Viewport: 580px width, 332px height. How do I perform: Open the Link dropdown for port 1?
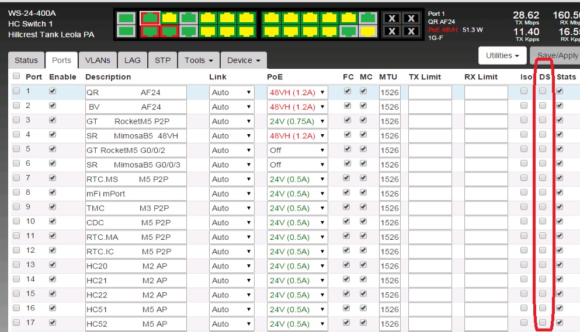tap(231, 92)
